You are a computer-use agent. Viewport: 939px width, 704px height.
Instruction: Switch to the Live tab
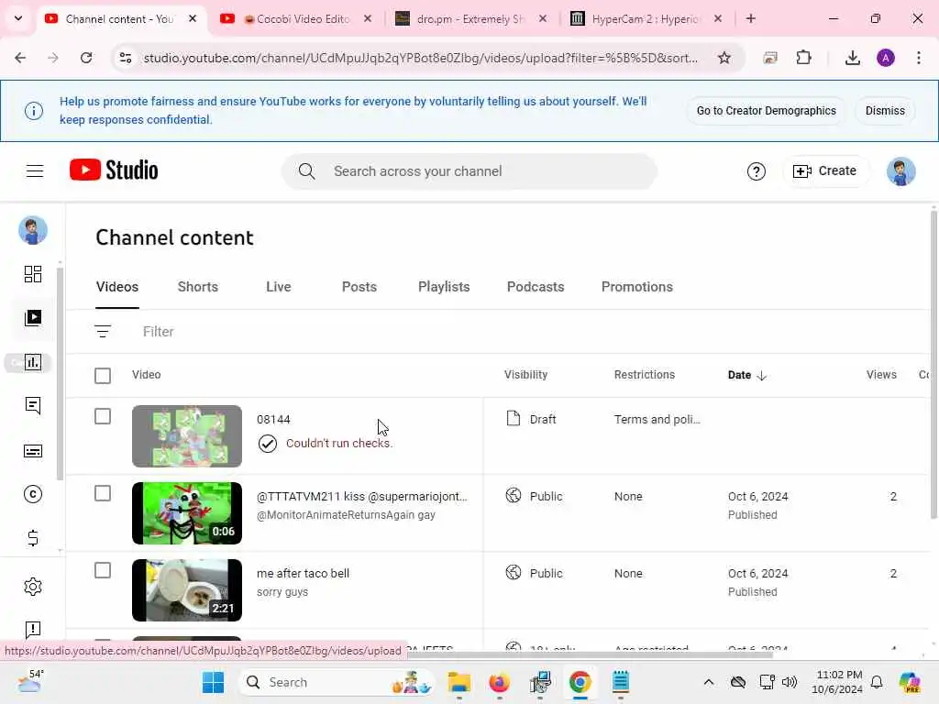click(279, 287)
